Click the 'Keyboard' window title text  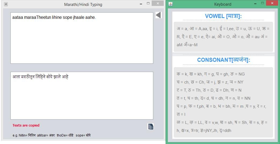pyautogui.click(x=223, y=4)
